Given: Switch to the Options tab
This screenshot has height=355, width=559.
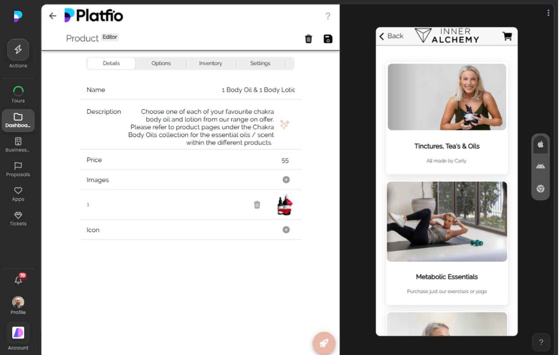Looking at the screenshot, I should pos(161,63).
